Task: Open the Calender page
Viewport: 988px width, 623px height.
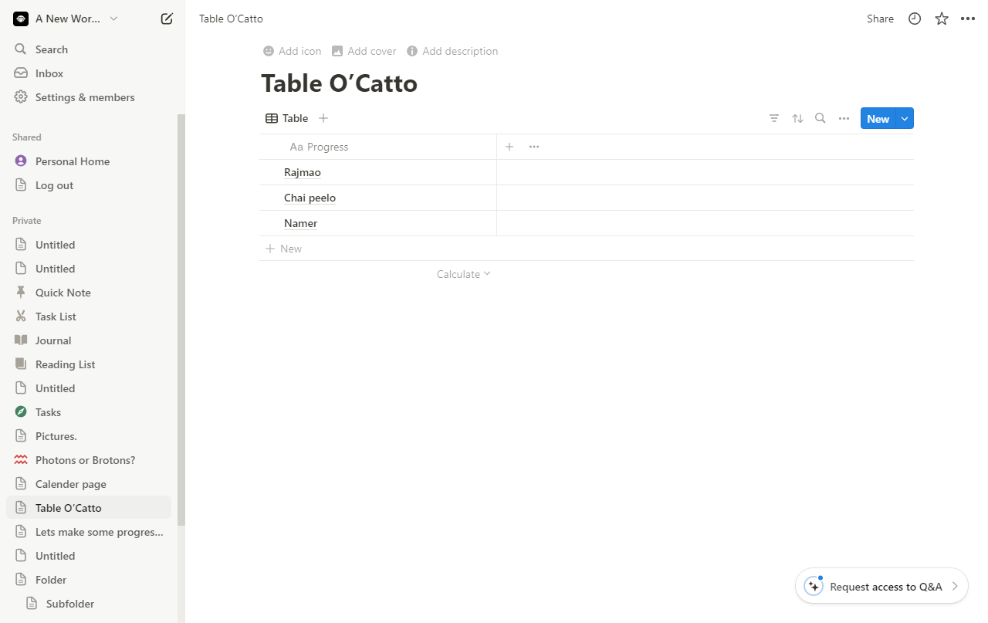Action: [x=89, y=484]
